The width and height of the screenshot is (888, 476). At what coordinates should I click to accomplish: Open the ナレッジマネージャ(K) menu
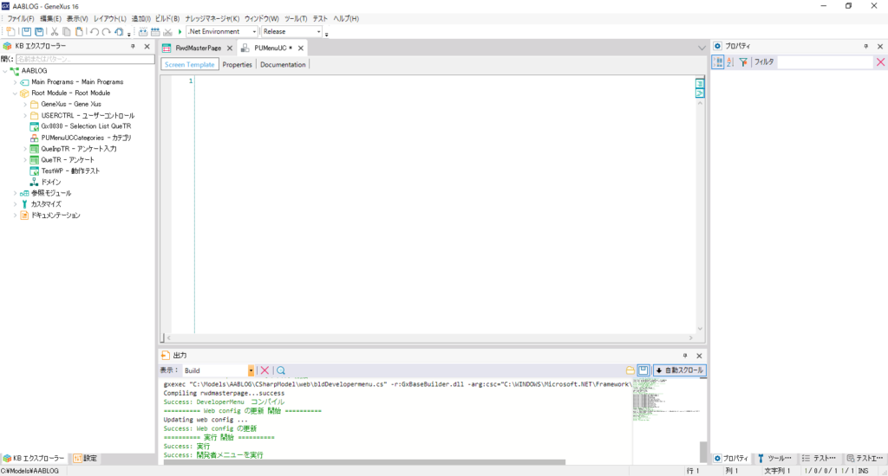coord(212,19)
